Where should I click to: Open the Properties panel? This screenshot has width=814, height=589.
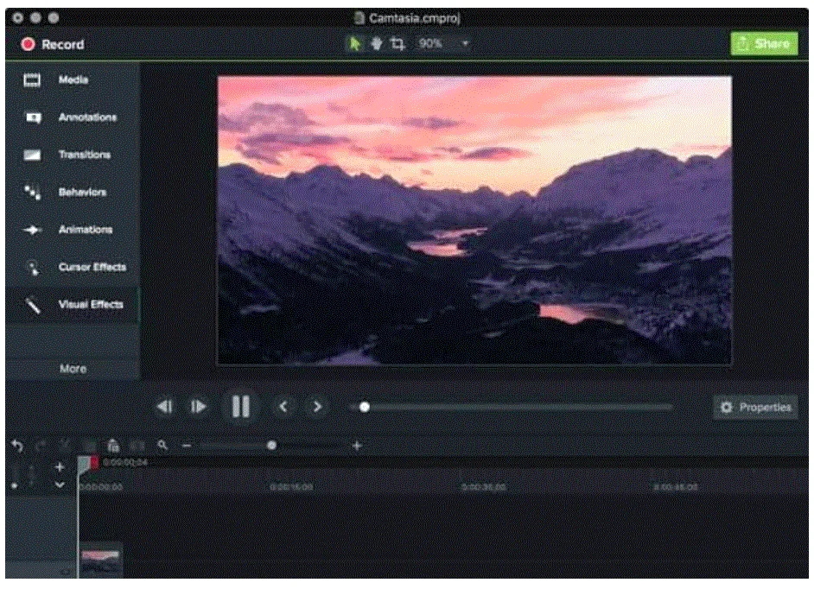pyautogui.click(x=755, y=408)
